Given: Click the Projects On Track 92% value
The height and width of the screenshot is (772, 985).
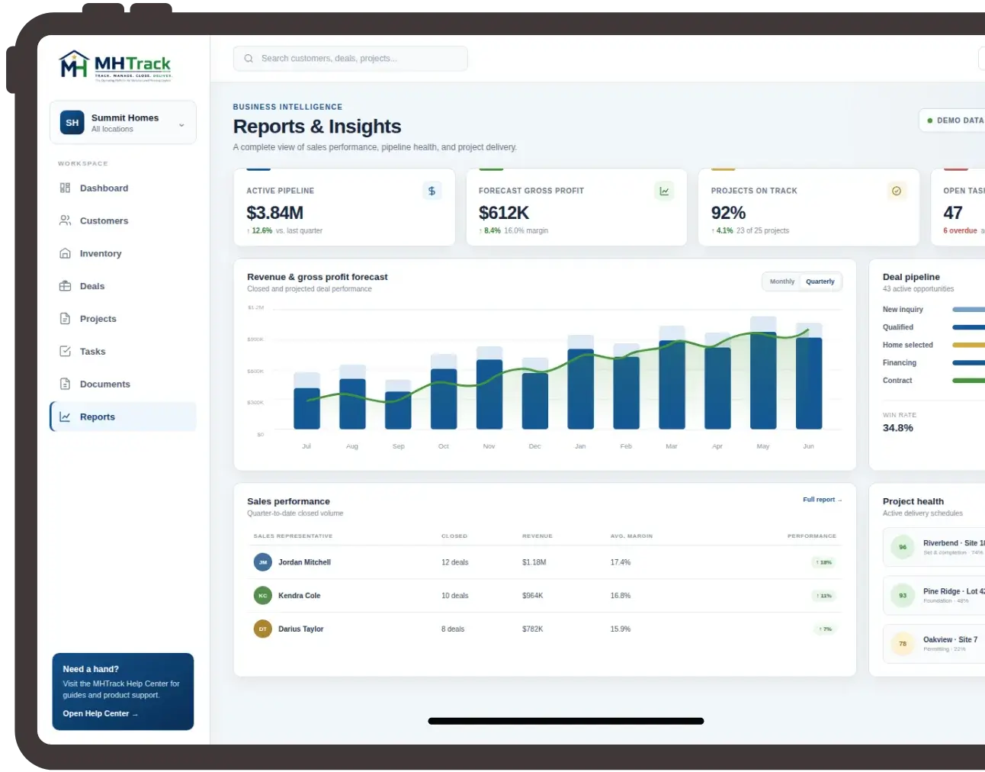Looking at the screenshot, I should point(728,214).
